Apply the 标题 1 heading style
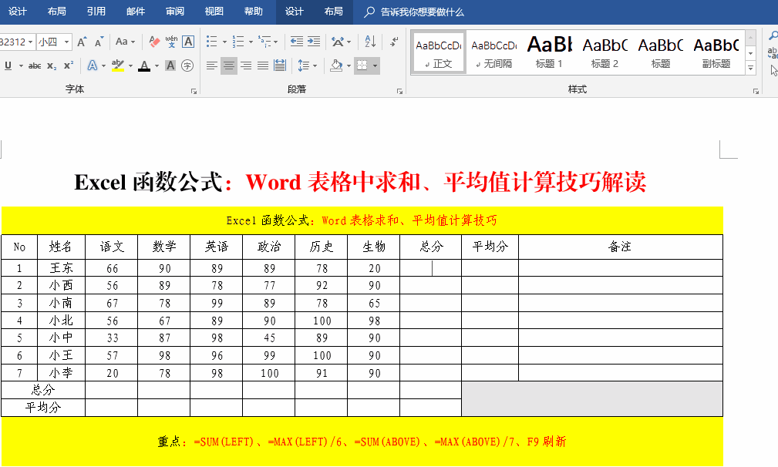This screenshot has height=467, width=778. (549, 52)
